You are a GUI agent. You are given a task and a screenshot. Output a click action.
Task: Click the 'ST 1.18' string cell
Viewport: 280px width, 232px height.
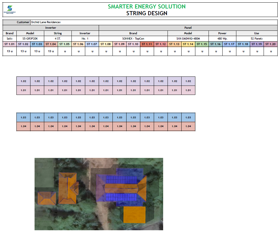tap(243, 44)
